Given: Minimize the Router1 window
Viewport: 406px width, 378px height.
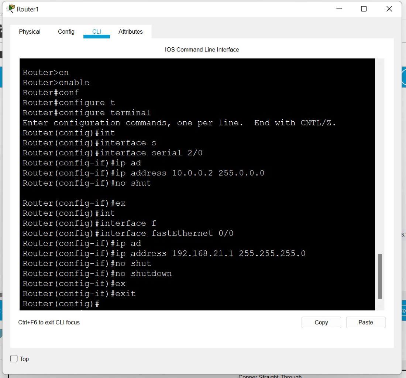Looking at the screenshot, I should (339, 9).
